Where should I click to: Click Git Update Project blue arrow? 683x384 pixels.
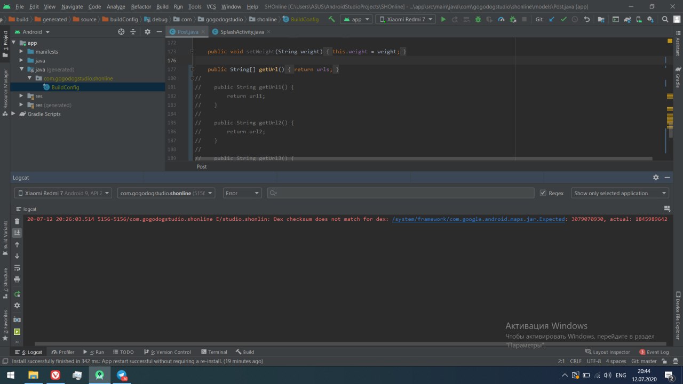552,19
